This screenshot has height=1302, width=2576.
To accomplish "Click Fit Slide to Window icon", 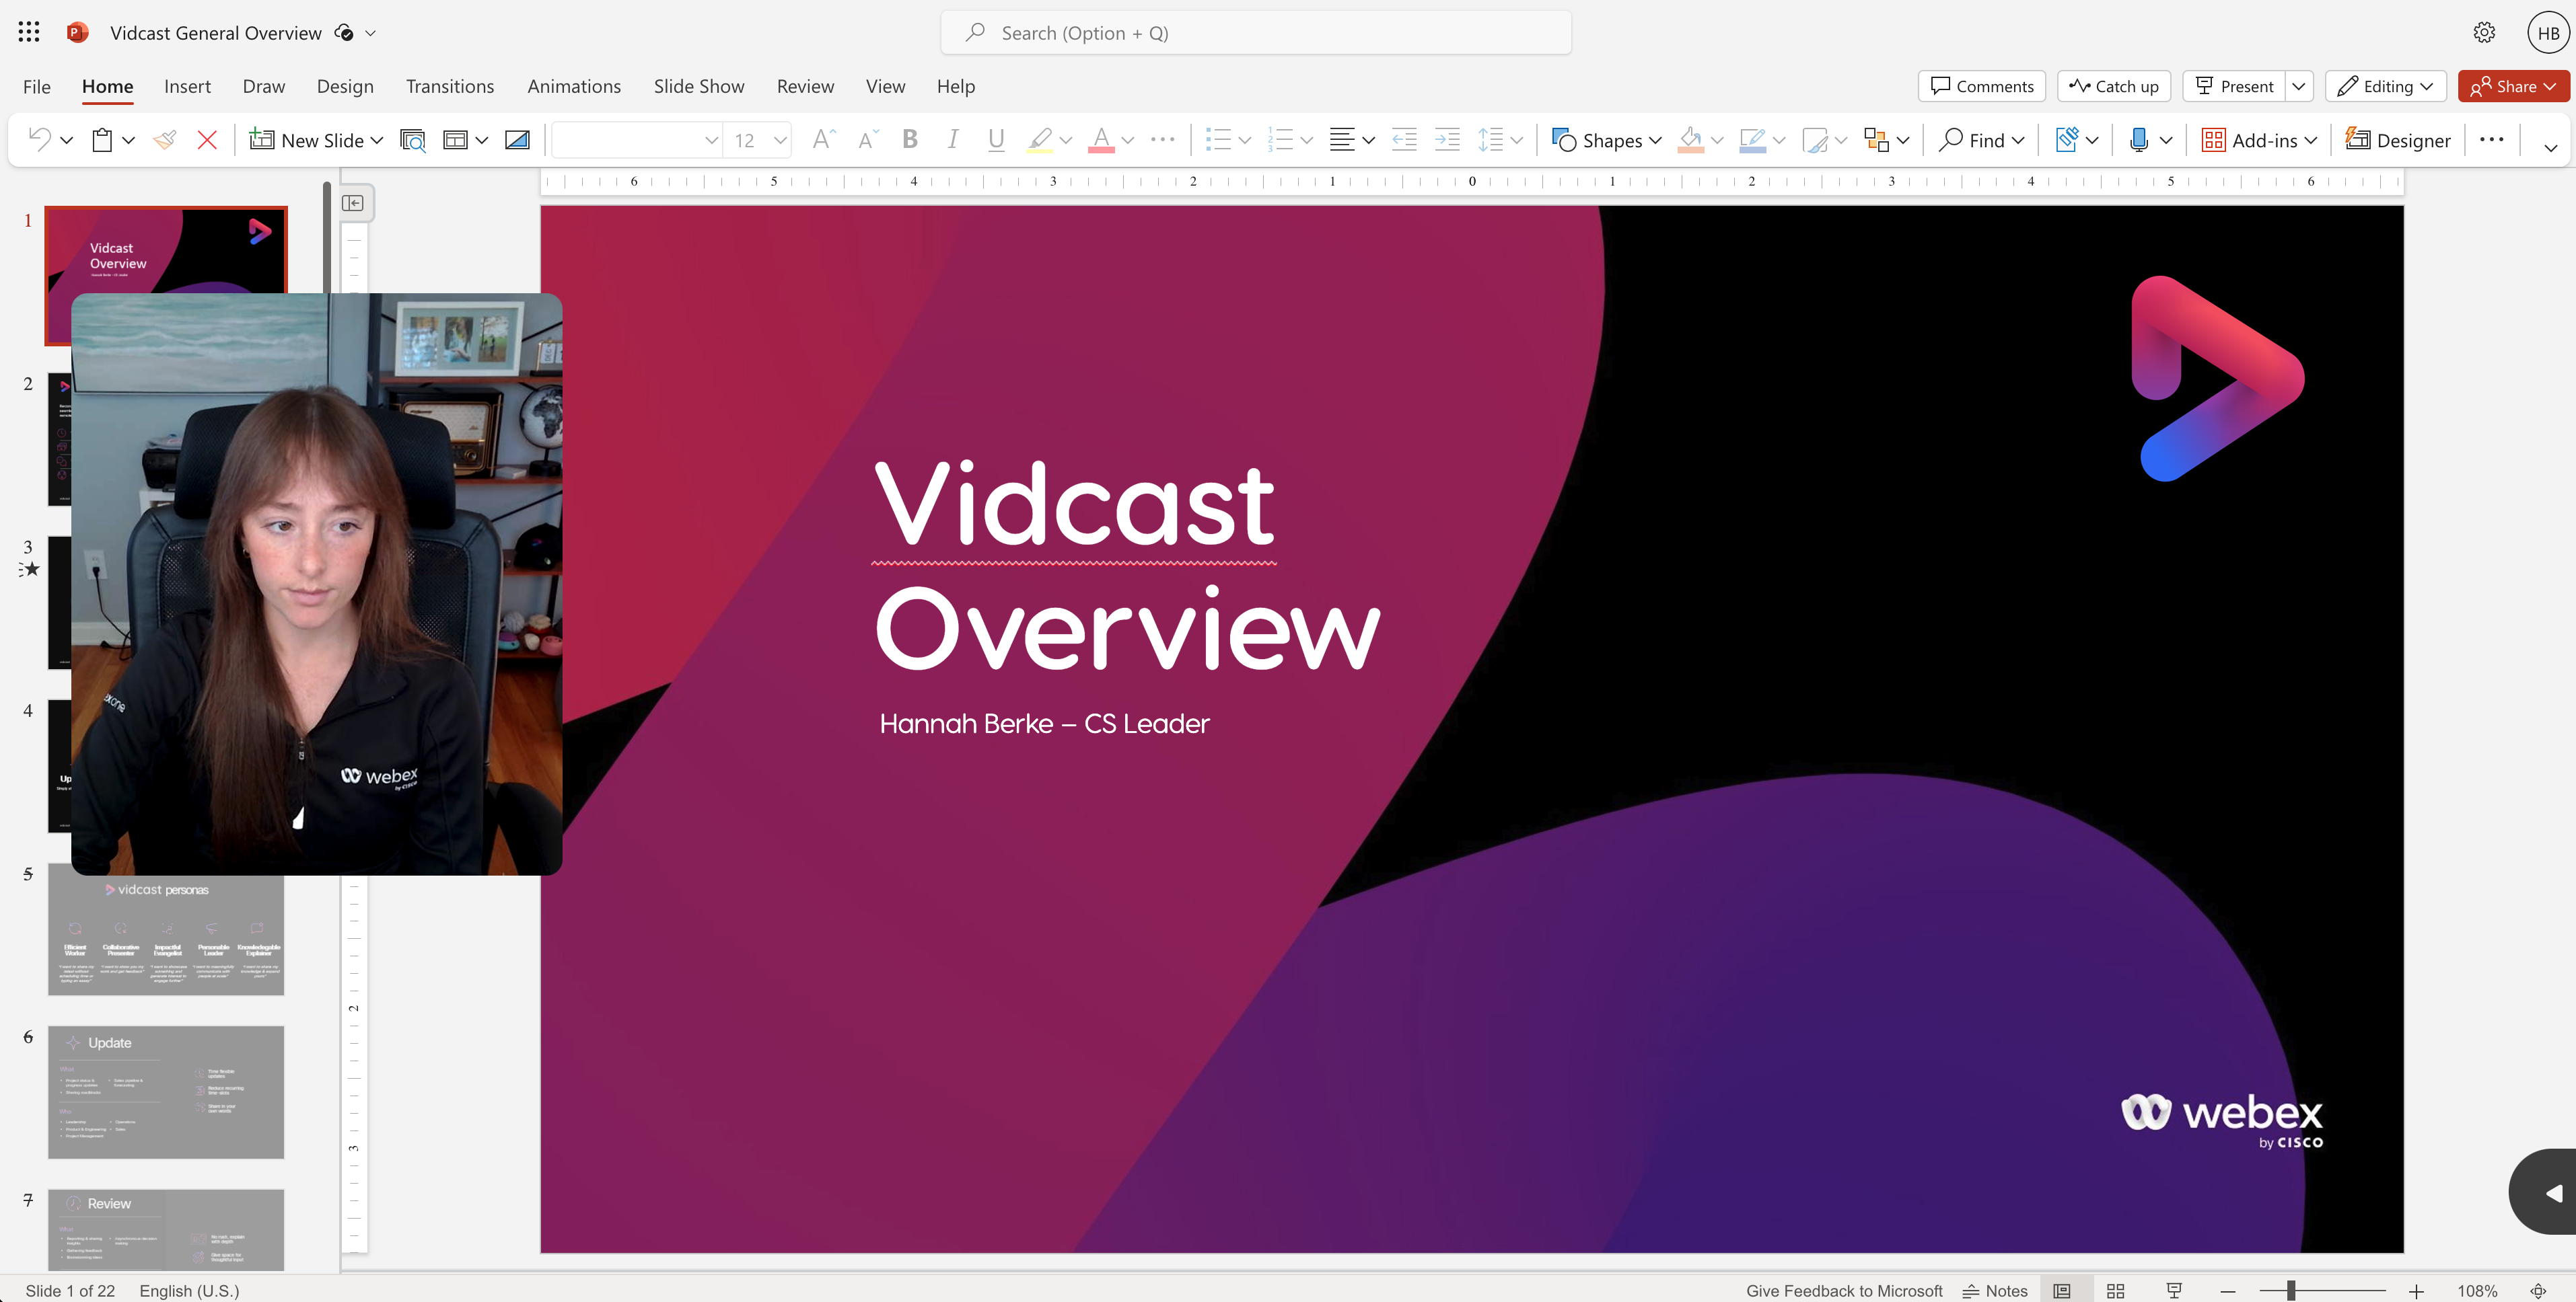I will 2538,1291.
